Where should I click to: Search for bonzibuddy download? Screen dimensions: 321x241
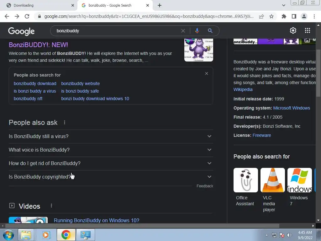coord(35,83)
